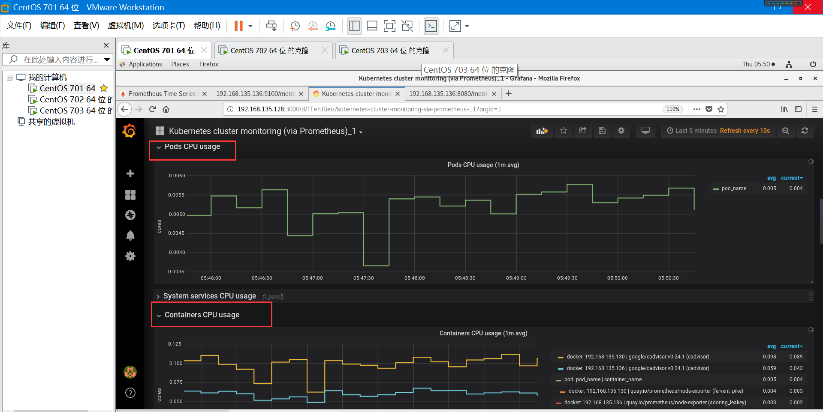Viewport: 823px width, 412px height.
Task: Save the dashboard with the disk icon
Action: tap(602, 131)
